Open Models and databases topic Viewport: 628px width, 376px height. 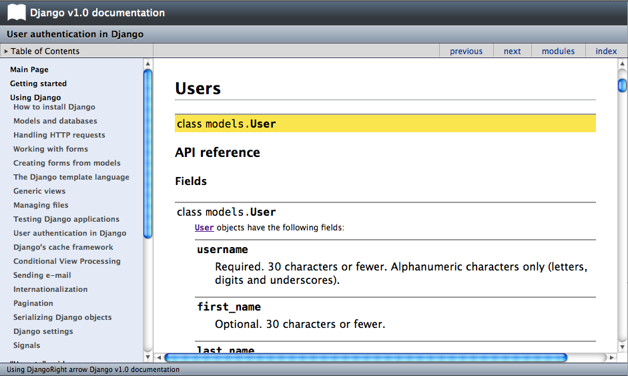point(55,121)
